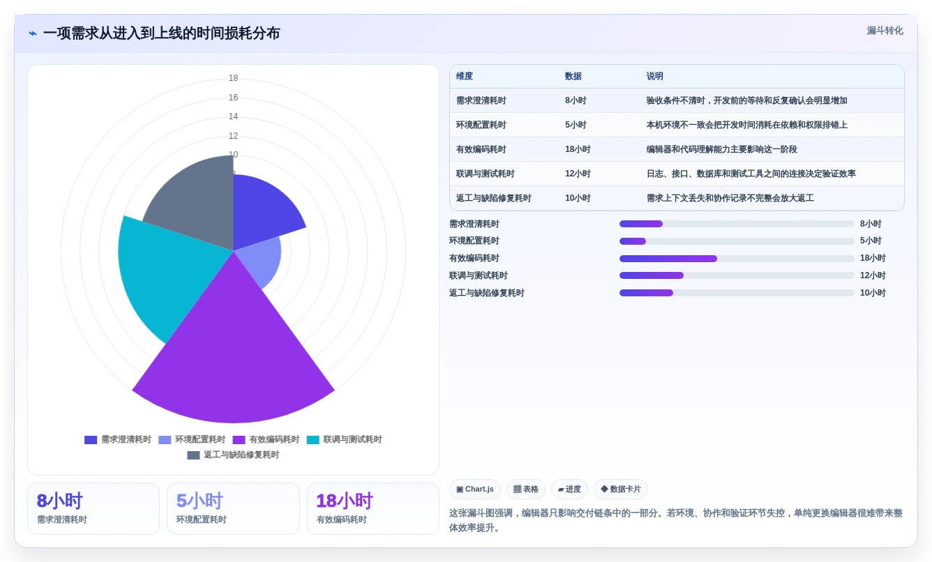Click the 环境配置耗时 progress bar
This screenshot has height=562, width=932.
click(x=737, y=241)
